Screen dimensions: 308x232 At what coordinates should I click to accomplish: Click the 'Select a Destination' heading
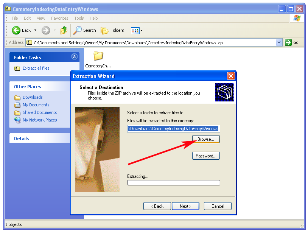click(101, 87)
